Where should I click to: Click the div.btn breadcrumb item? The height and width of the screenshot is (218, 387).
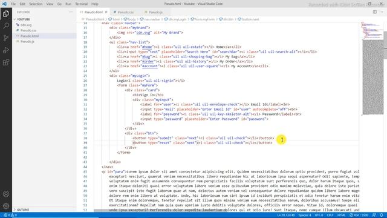226,19
